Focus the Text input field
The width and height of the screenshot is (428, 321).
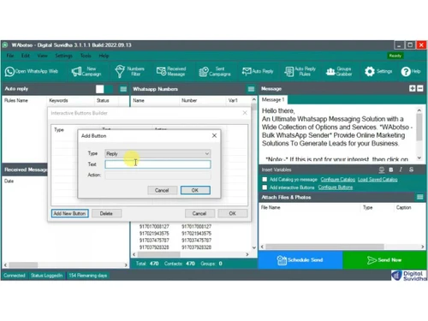[x=158, y=164]
